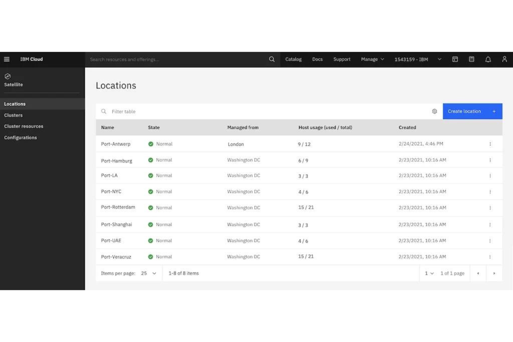The height and width of the screenshot is (342, 513).
Task: Click the next page arrow
Action: pyautogui.click(x=494, y=273)
